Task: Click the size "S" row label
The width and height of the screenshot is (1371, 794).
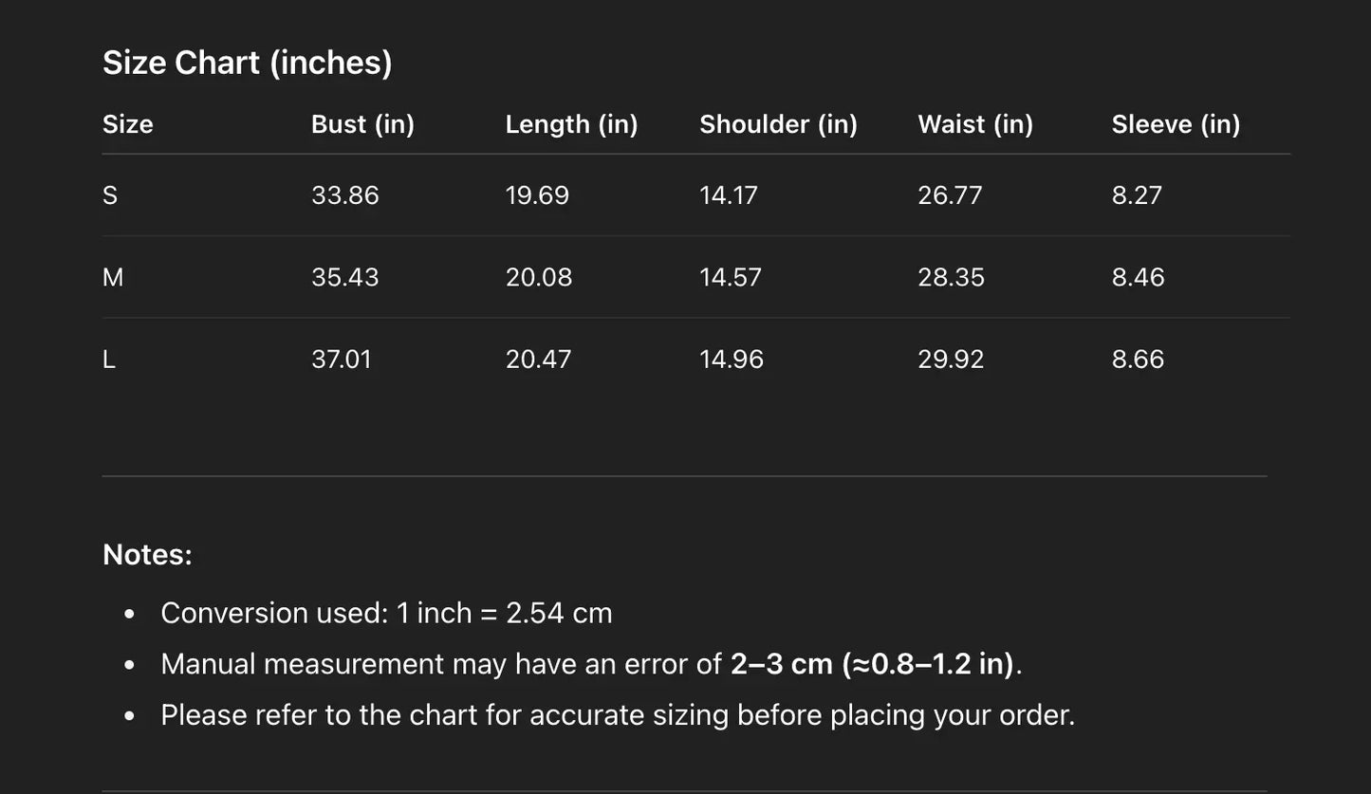Action: [x=110, y=195]
